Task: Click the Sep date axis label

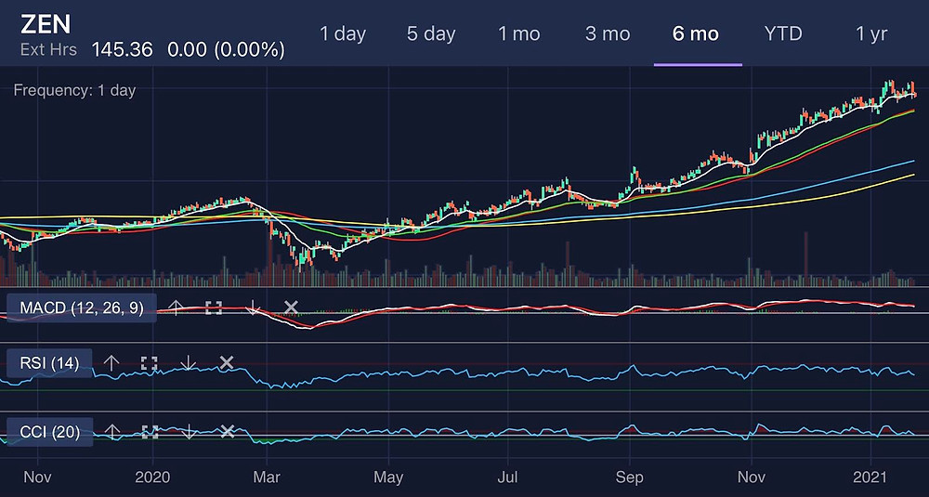Action: pos(629,477)
